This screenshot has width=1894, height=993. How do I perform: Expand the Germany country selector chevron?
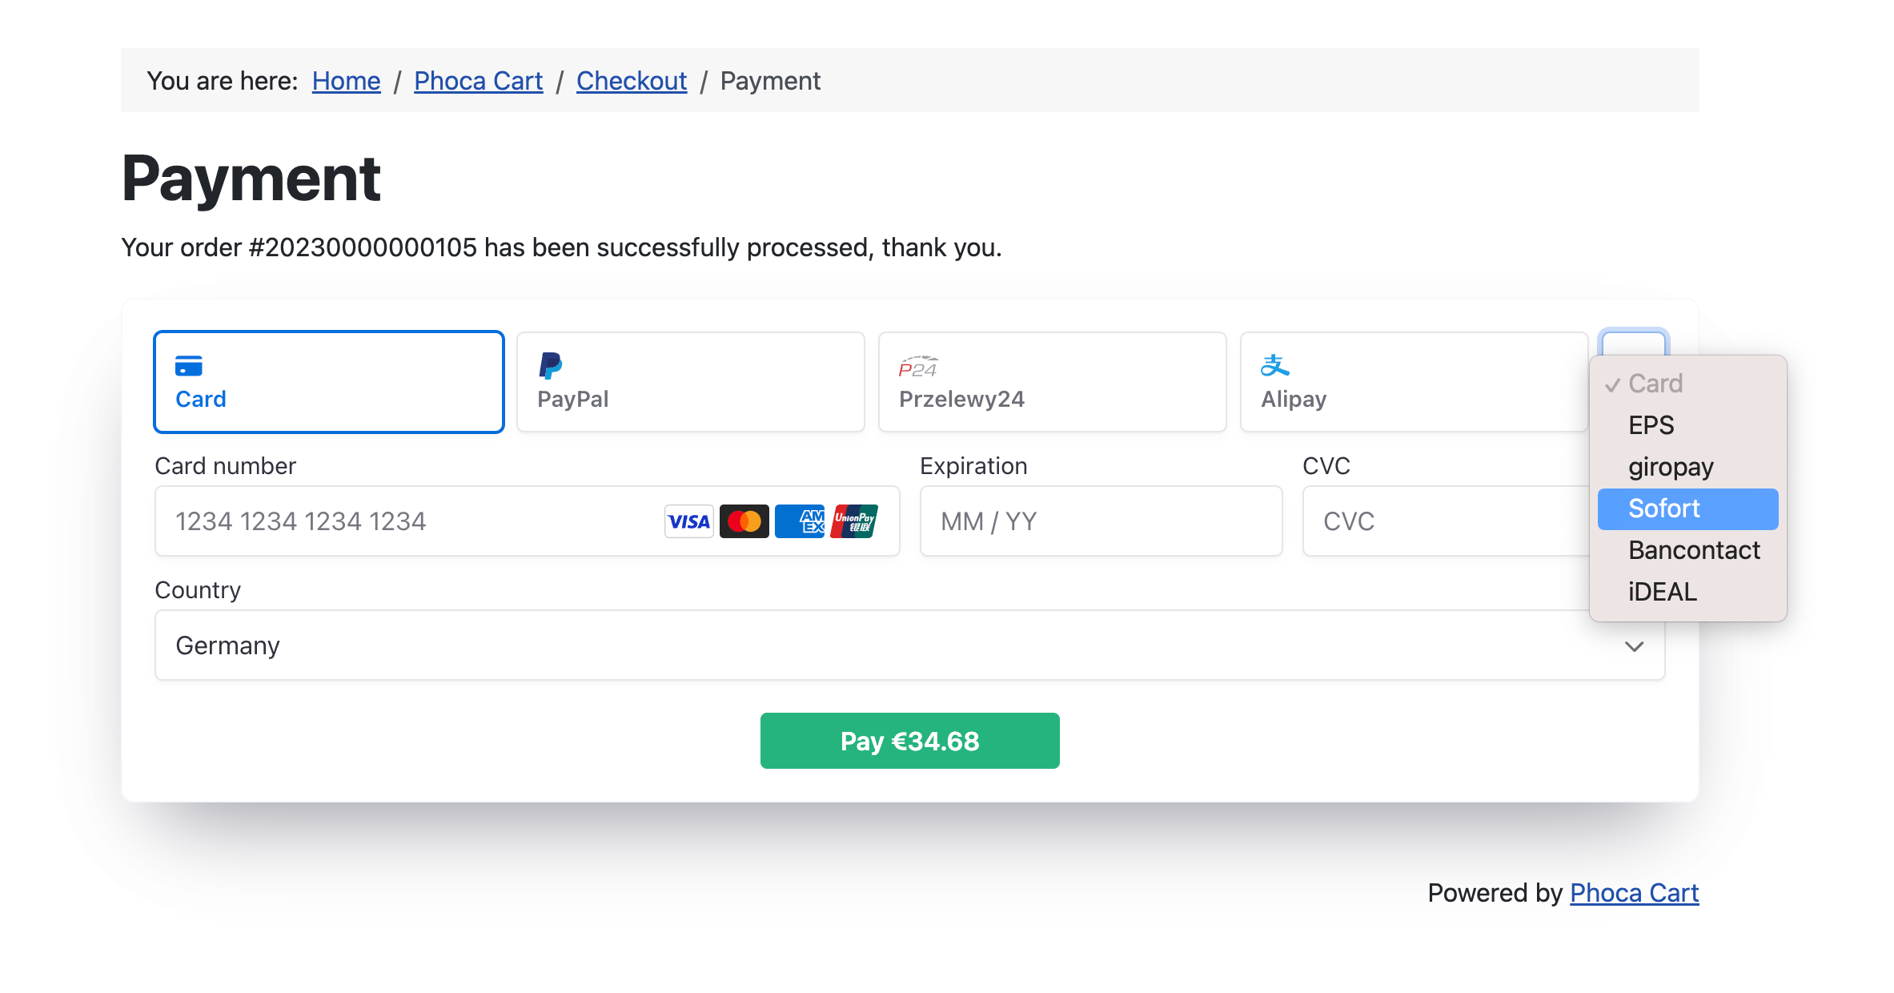[x=1635, y=645]
